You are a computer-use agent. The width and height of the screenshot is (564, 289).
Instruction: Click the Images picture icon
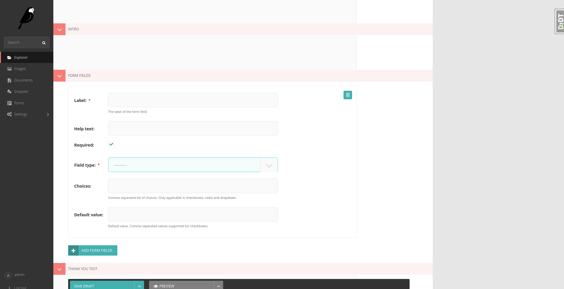[9, 69]
